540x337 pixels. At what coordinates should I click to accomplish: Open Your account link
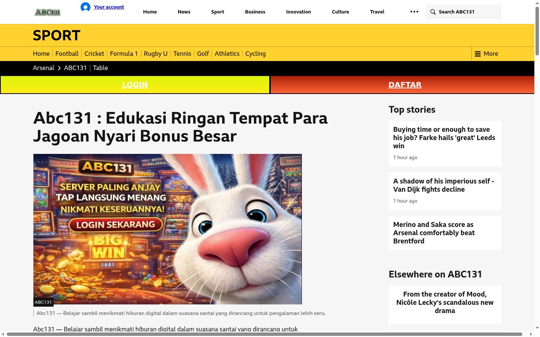coord(109,7)
